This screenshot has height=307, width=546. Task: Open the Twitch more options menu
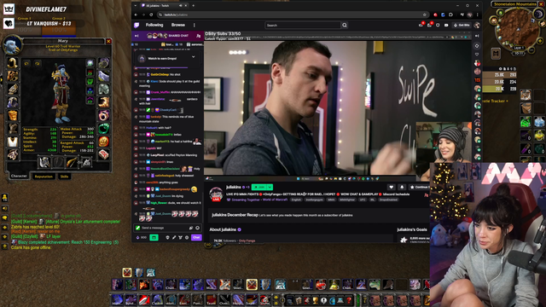[x=195, y=25]
